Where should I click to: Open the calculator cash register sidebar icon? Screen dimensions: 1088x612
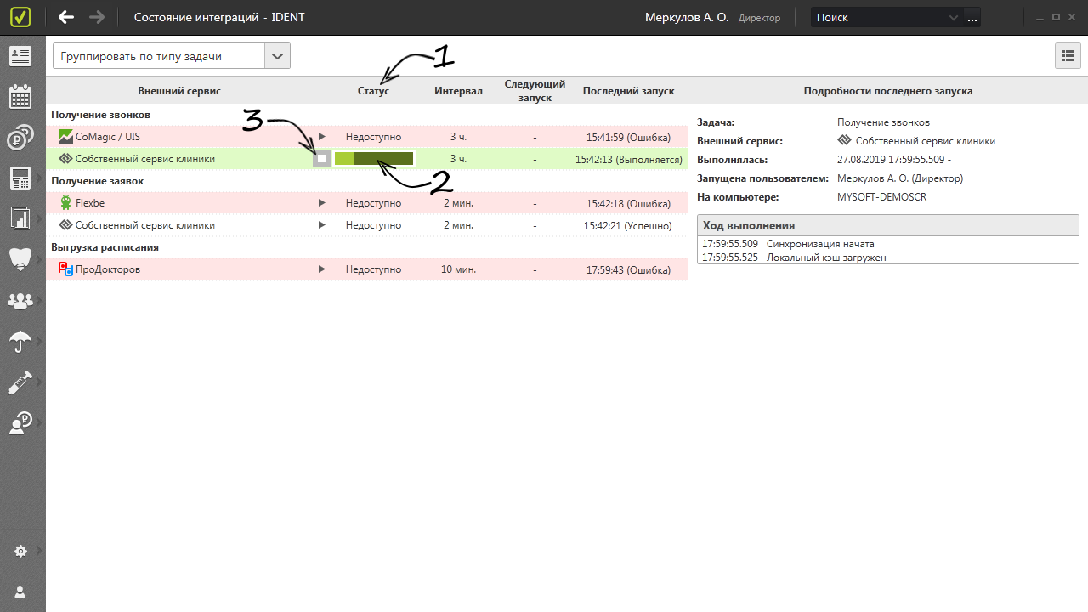point(20,178)
